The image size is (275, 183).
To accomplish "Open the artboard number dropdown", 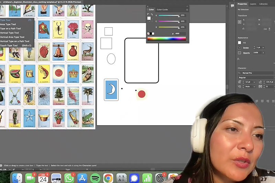I will 41,169.
